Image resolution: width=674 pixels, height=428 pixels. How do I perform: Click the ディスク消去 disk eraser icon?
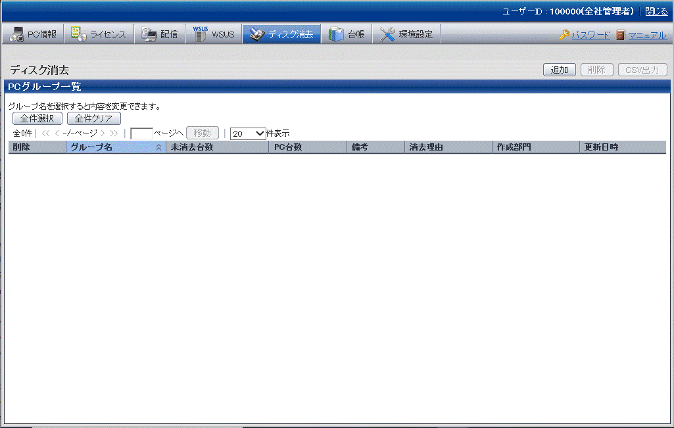coord(257,34)
